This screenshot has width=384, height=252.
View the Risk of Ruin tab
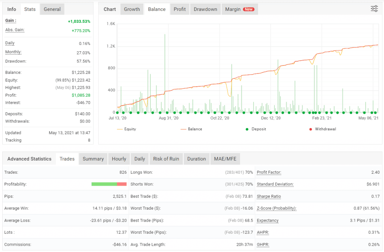[166, 159]
